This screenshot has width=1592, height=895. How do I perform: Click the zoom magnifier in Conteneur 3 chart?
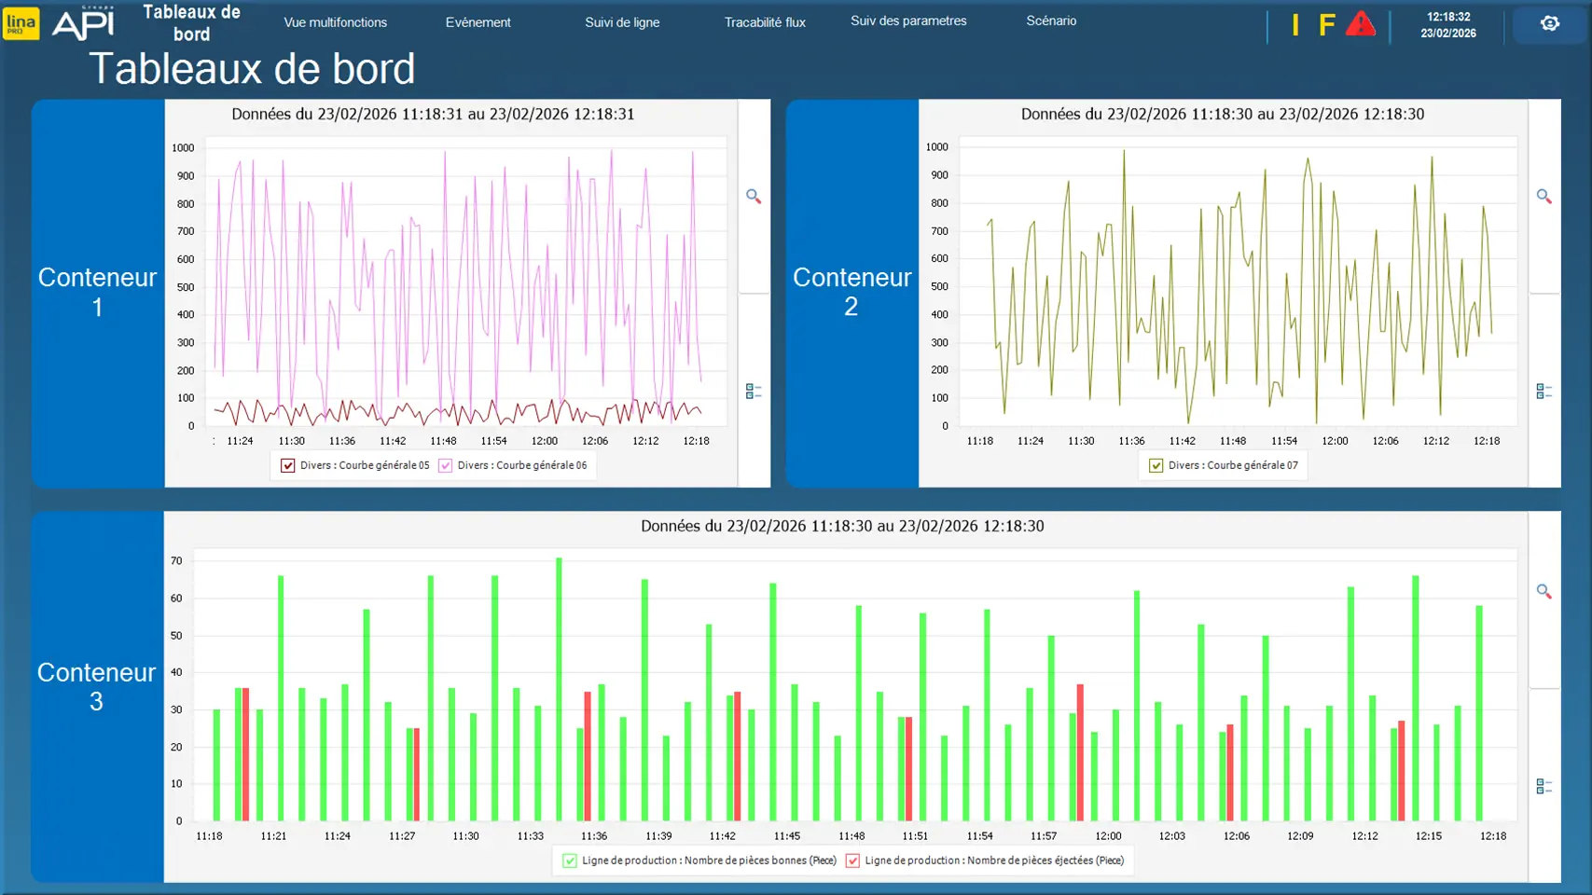coord(1544,592)
